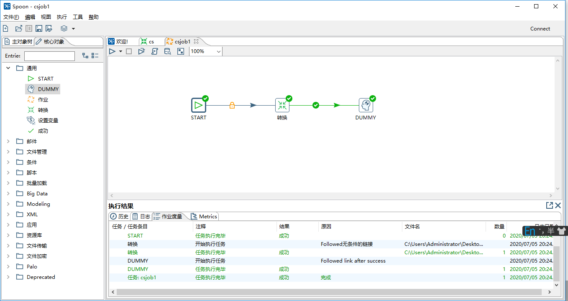Click the perspective layers icon

coord(64,28)
